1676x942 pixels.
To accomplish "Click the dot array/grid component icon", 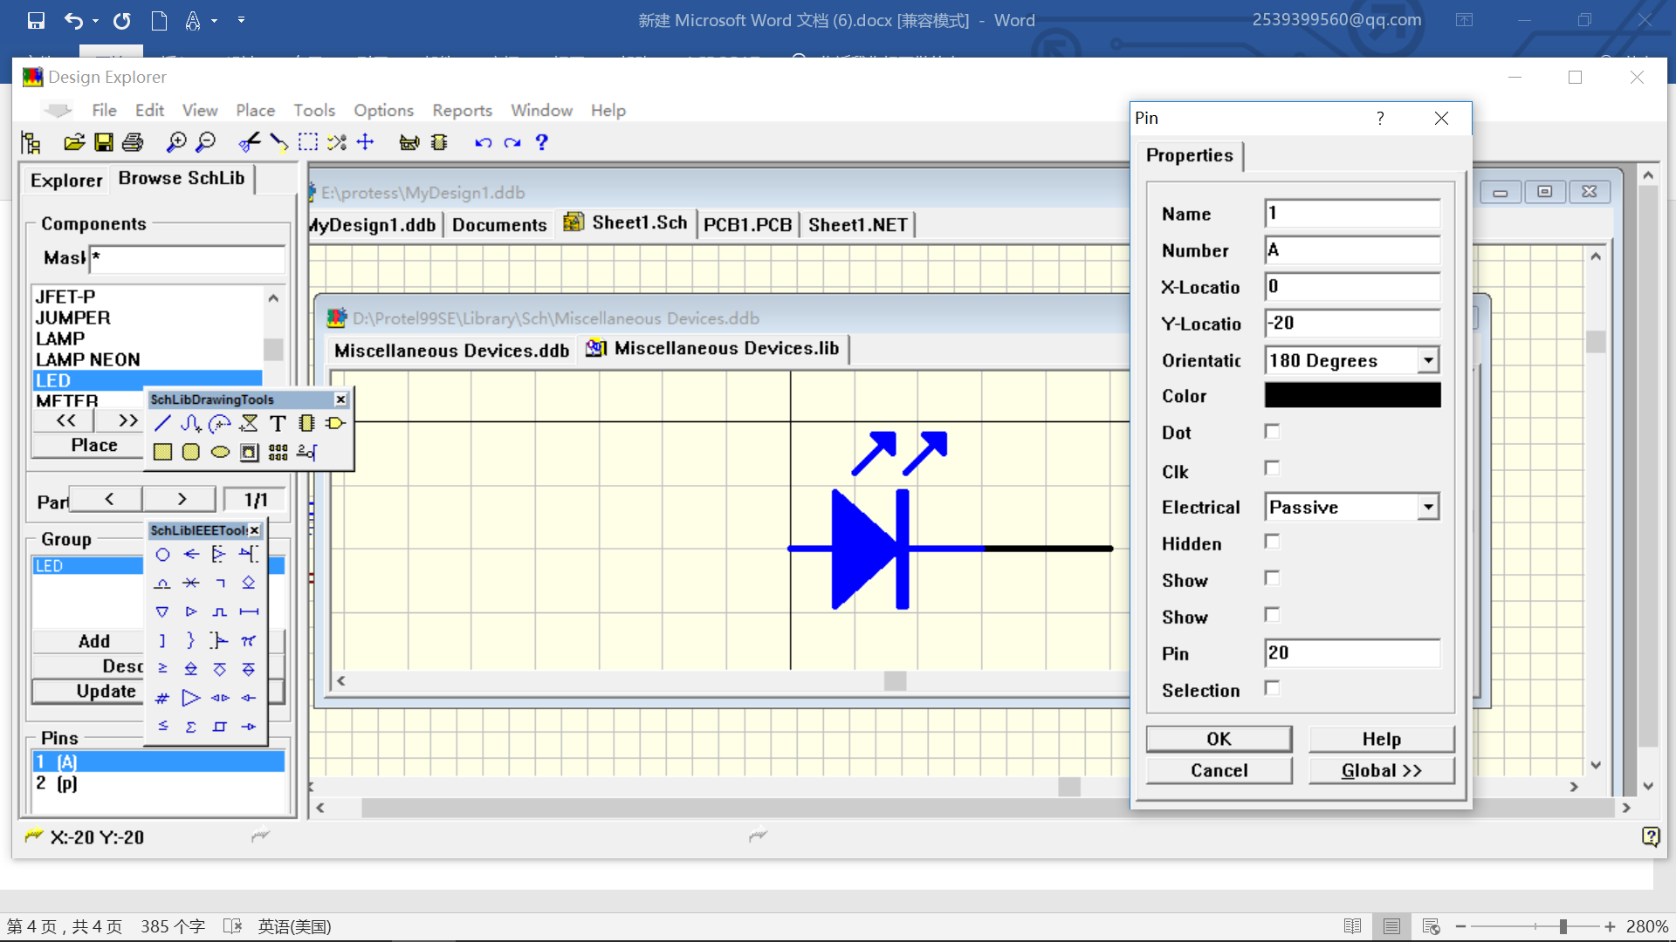I will [278, 451].
